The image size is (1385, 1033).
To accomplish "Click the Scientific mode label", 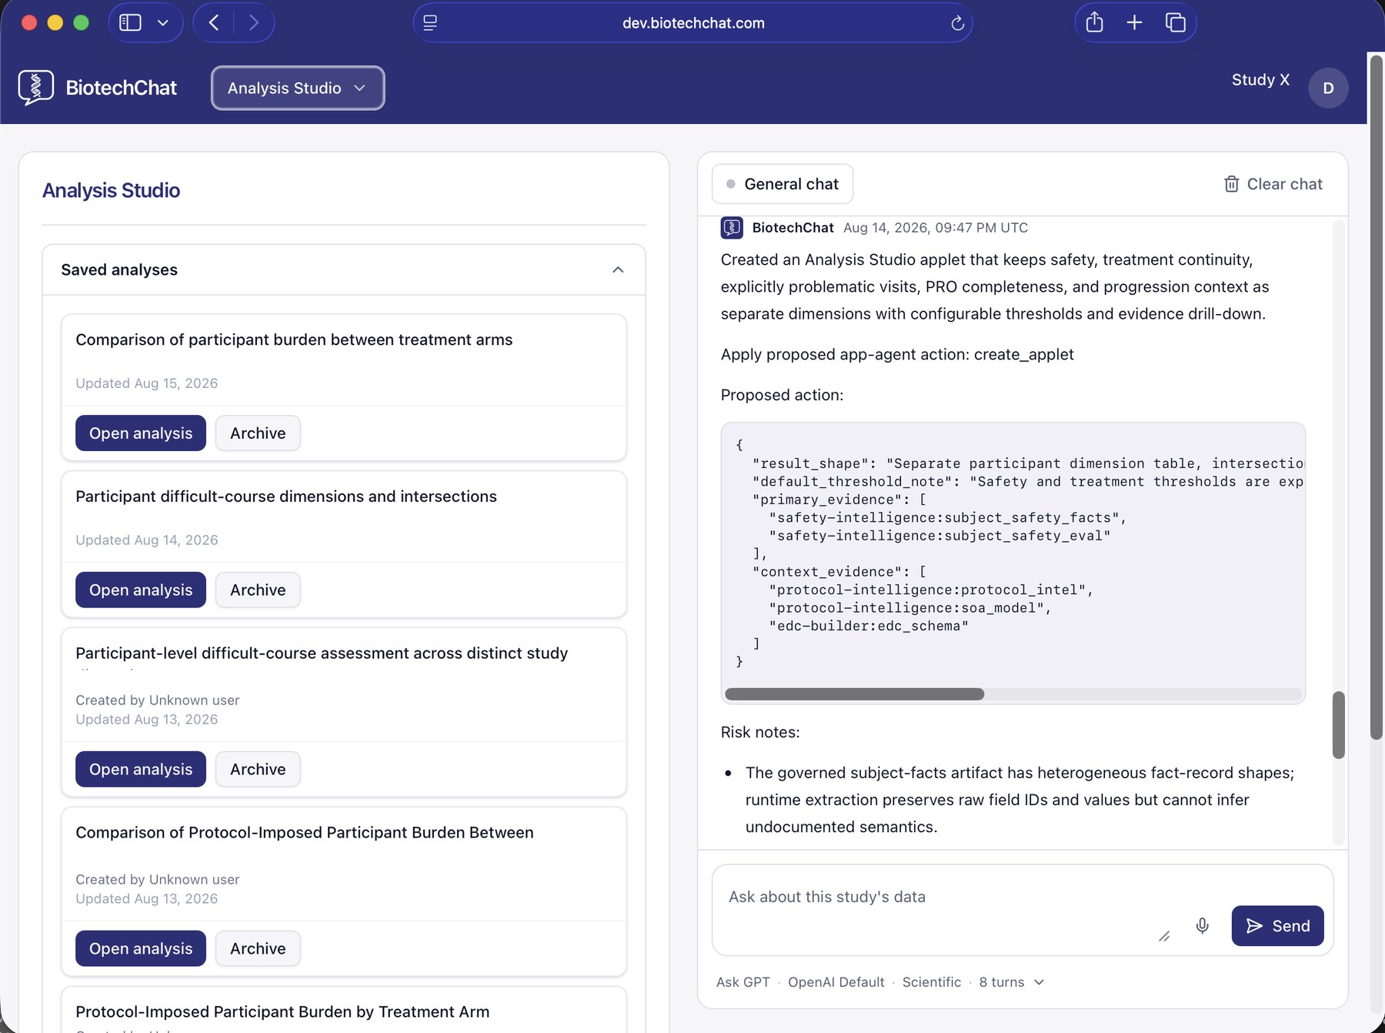I will (931, 982).
